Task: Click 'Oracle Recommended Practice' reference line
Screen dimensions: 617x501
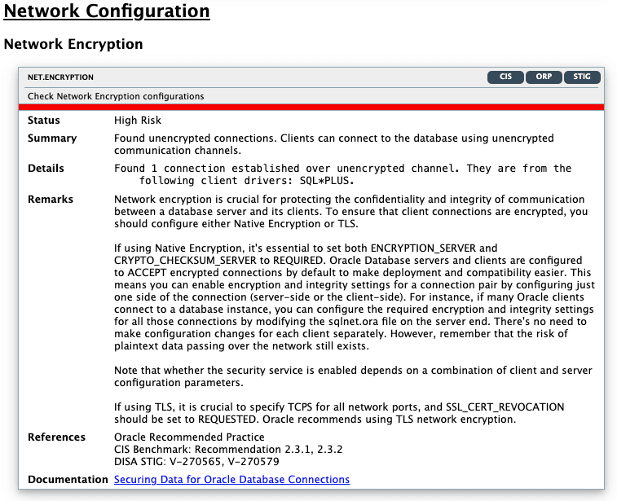Action: [x=189, y=437]
